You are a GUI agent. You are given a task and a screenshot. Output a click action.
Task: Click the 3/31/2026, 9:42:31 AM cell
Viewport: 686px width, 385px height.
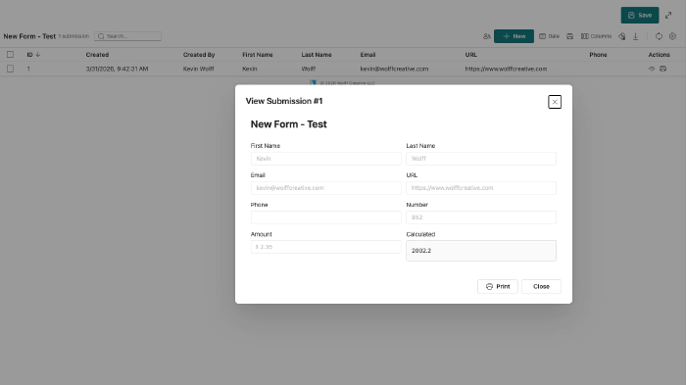coord(117,69)
